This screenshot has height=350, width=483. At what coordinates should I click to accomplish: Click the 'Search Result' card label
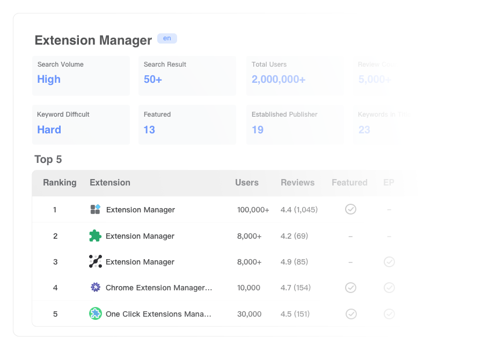pos(165,64)
